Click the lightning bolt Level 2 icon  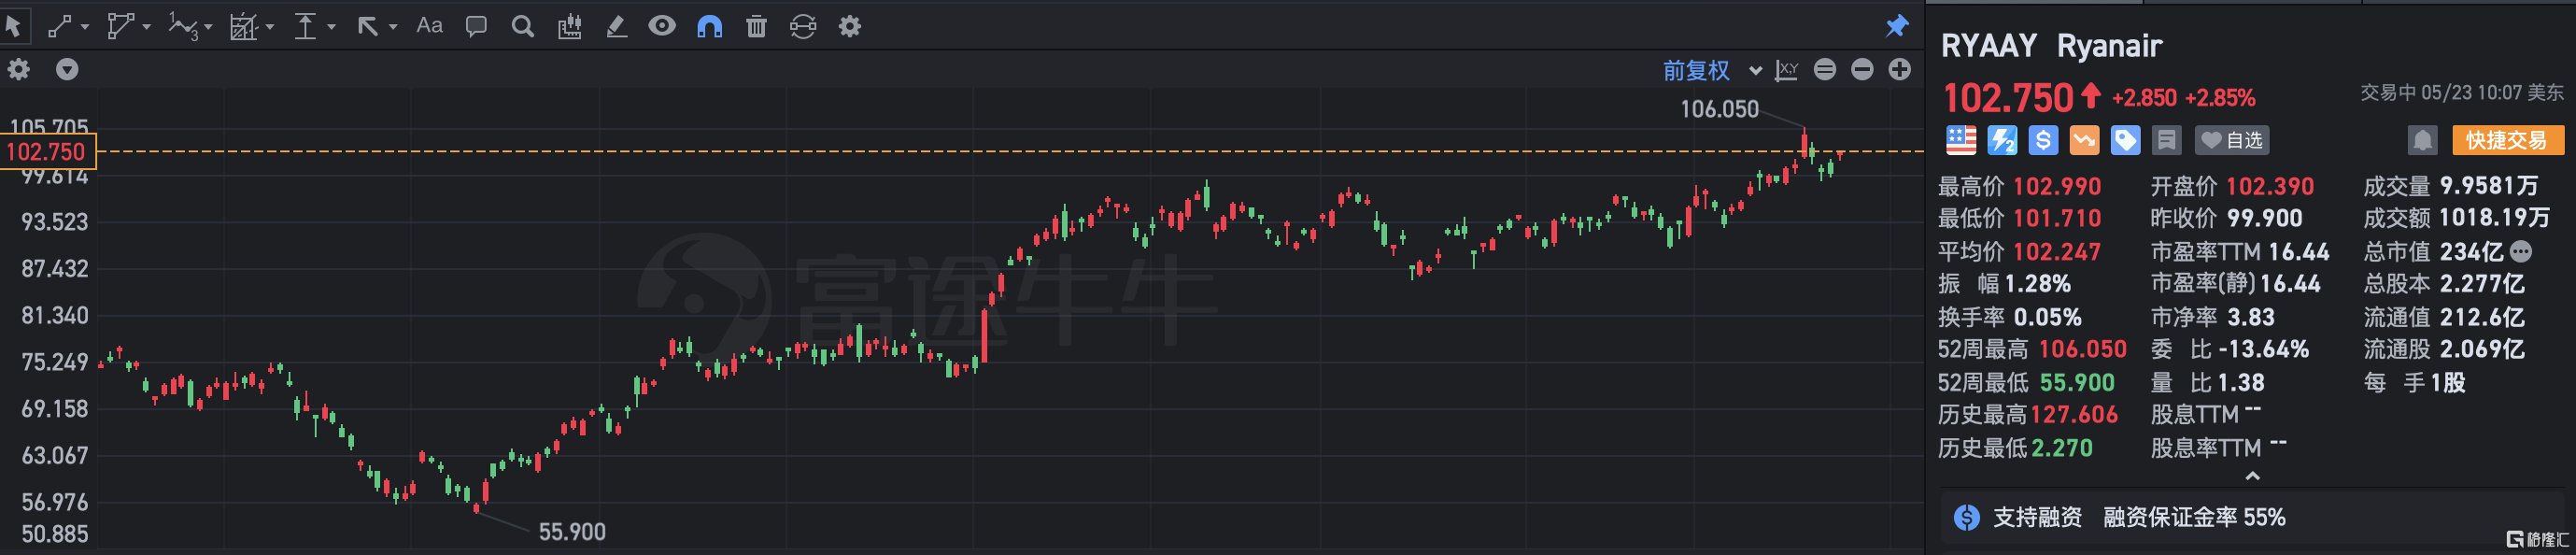pos(2002,140)
